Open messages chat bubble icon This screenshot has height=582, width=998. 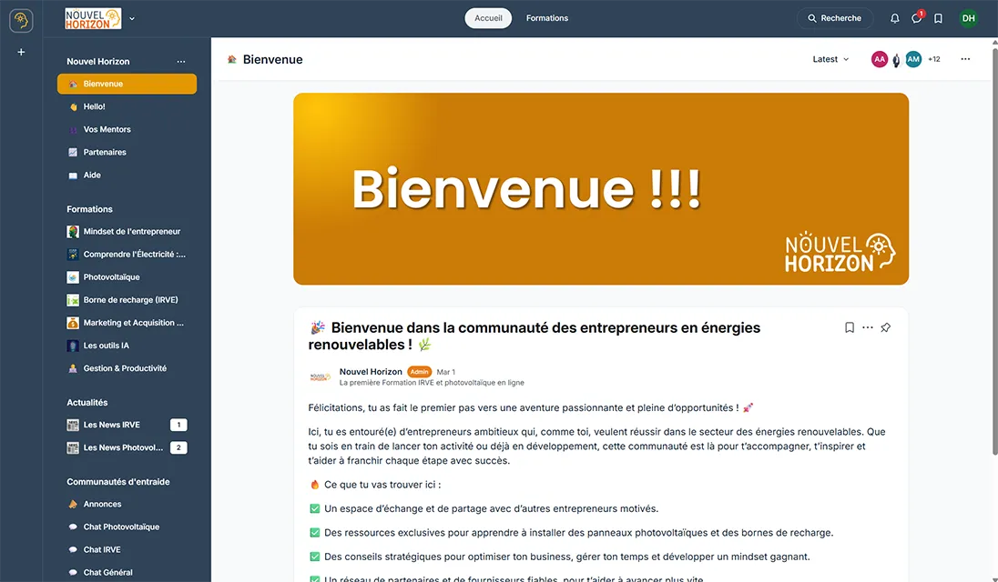pyautogui.click(x=917, y=18)
